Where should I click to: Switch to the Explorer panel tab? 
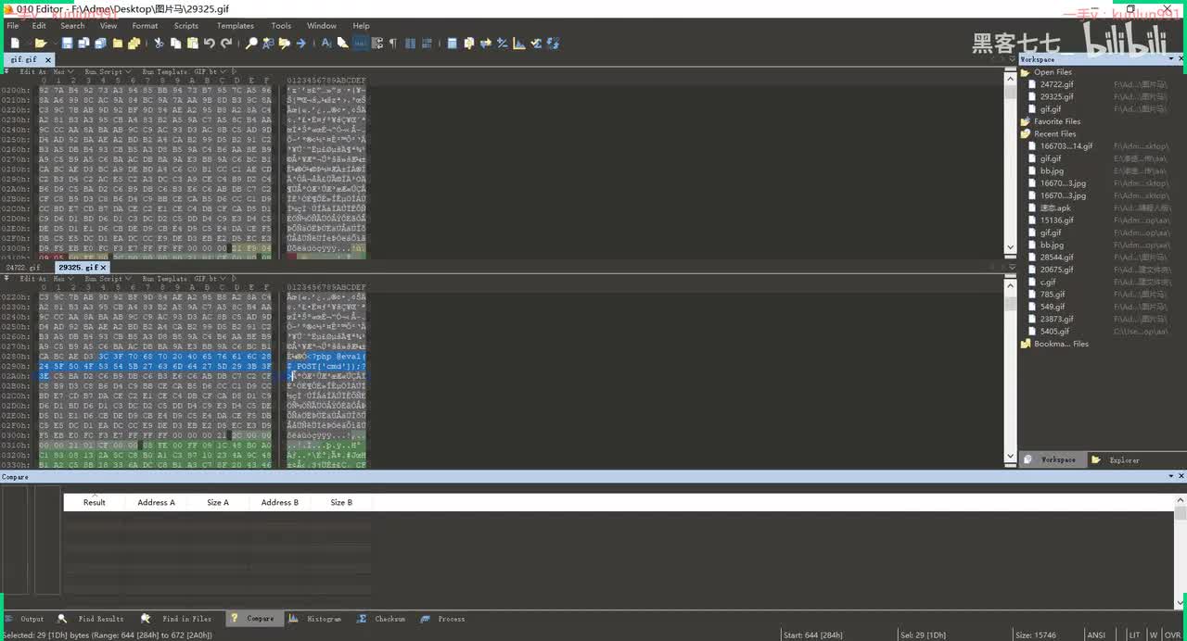pyautogui.click(x=1117, y=459)
